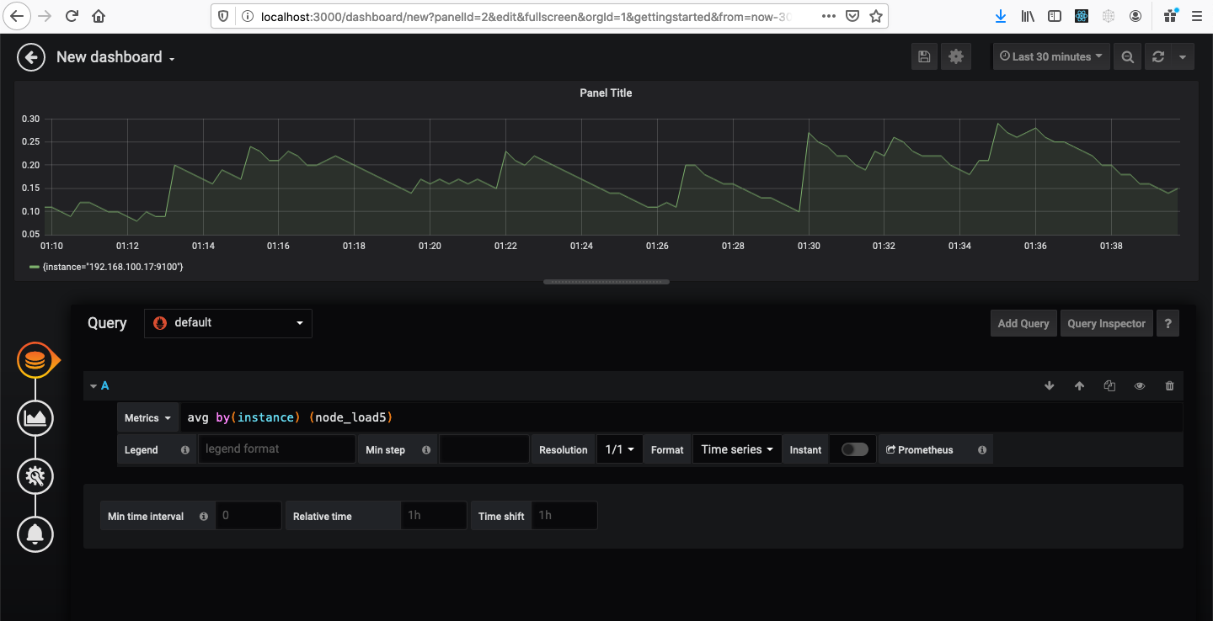Go back using the dashboard back arrow

click(31, 57)
